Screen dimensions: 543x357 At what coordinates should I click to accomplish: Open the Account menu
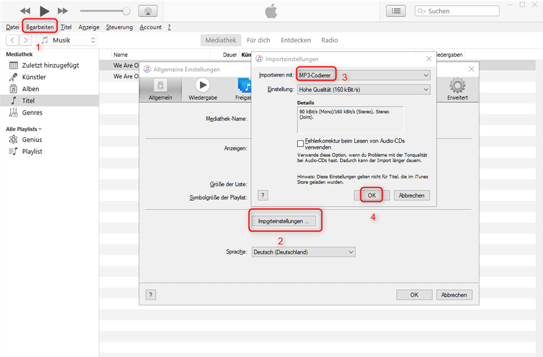[151, 27]
